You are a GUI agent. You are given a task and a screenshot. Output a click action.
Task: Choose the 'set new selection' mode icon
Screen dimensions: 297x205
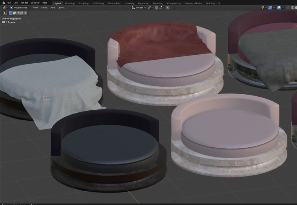(x=11, y=13)
